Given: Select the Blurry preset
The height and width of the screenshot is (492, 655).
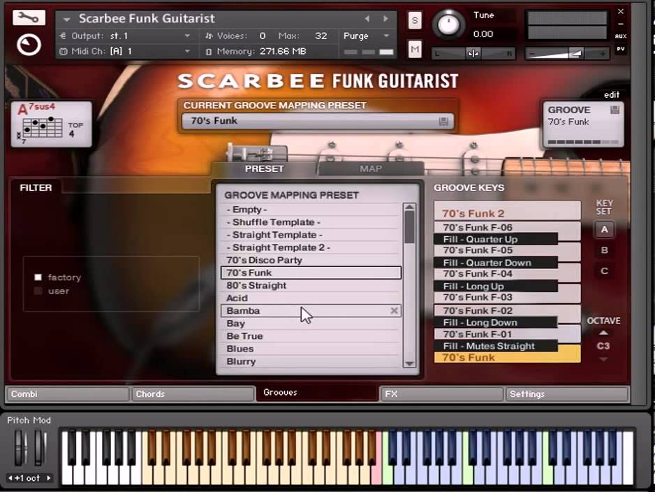Looking at the screenshot, I should (x=311, y=361).
